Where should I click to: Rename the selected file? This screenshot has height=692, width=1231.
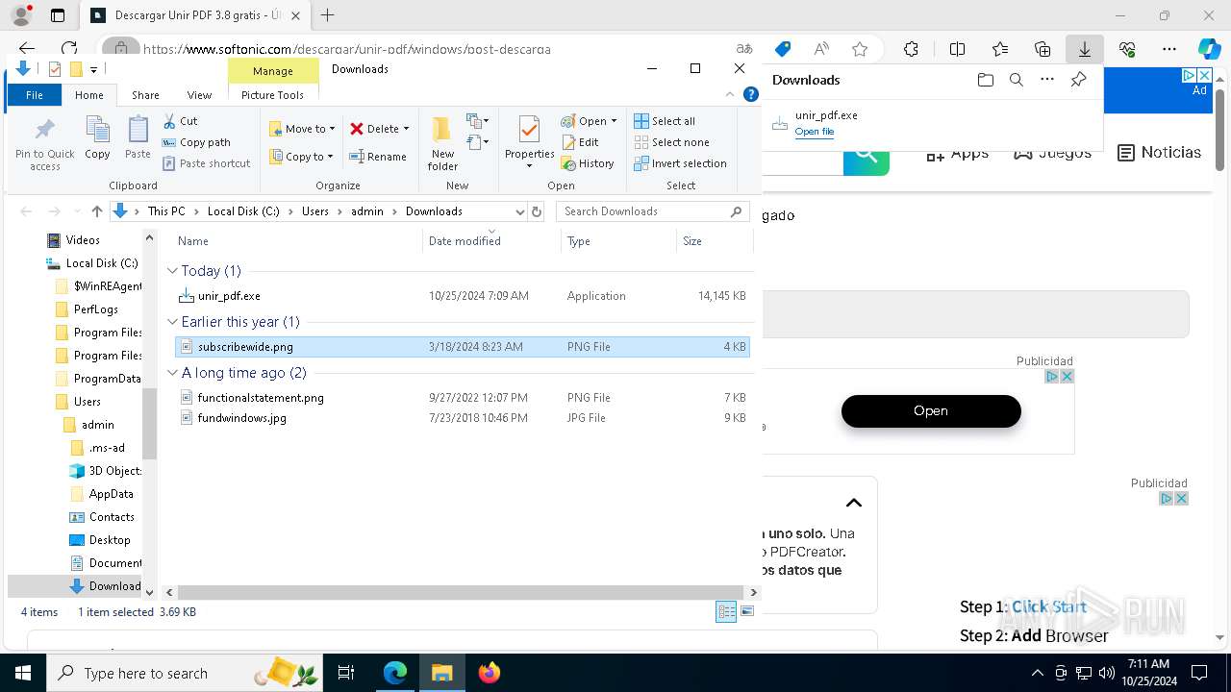(x=378, y=157)
